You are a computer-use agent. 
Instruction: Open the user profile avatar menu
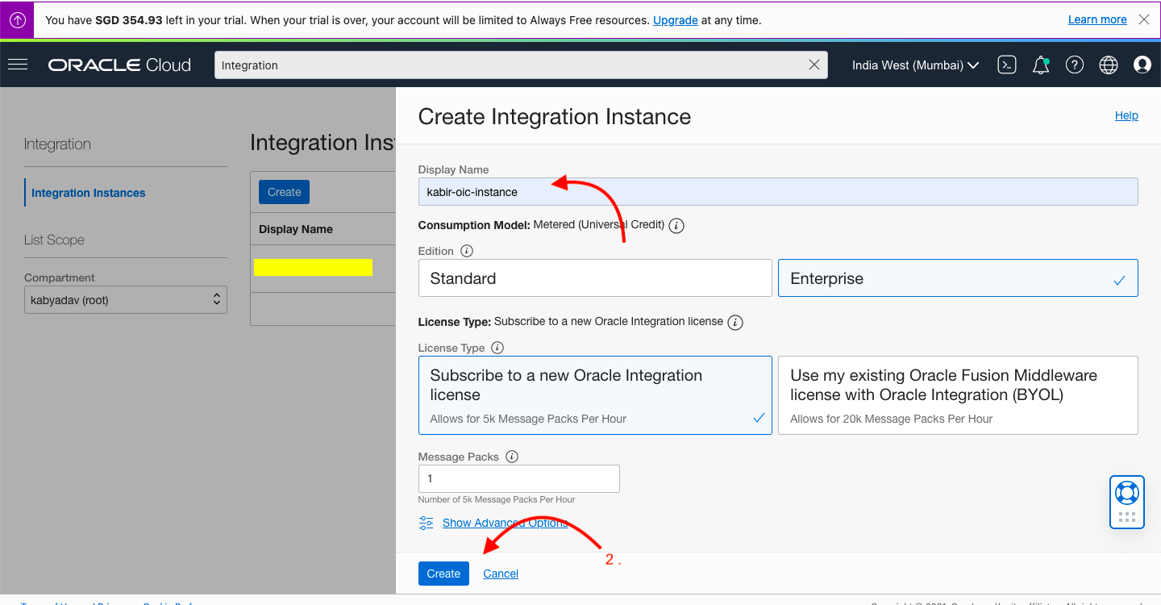click(1142, 65)
